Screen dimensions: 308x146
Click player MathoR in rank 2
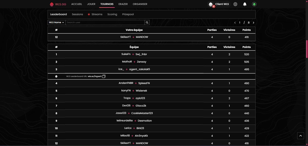127,62
